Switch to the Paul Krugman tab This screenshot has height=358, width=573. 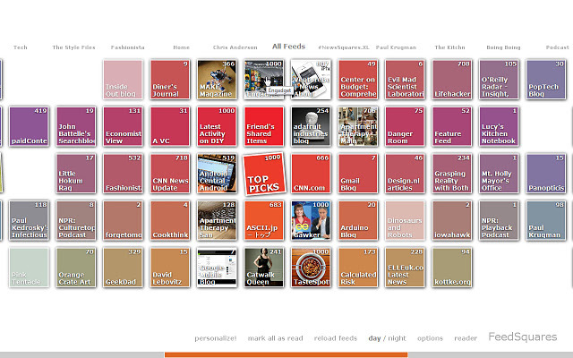(394, 47)
